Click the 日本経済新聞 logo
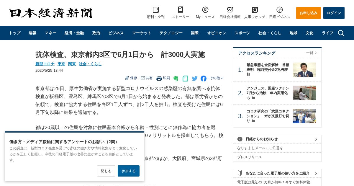The image size is (354, 186). 51,13
